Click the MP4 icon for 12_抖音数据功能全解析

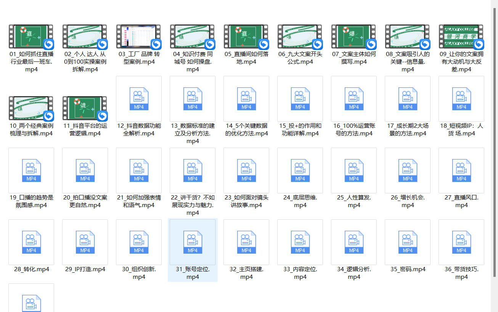coord(139,99)
